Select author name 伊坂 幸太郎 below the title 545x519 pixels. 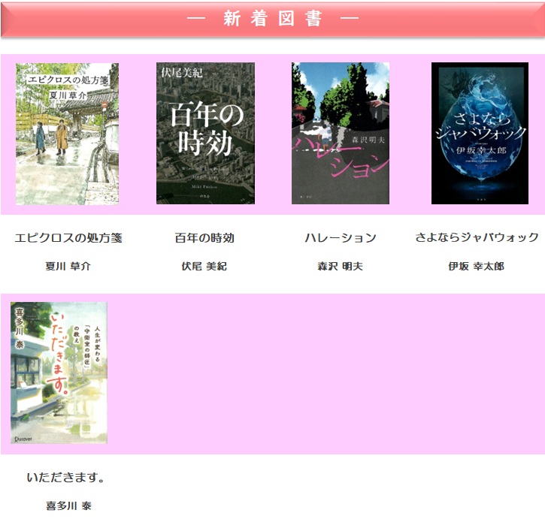(x=477, y=267)
